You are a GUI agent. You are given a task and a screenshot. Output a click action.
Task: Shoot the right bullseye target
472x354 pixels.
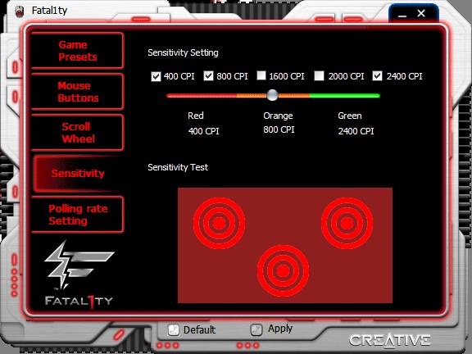(347, 223)
